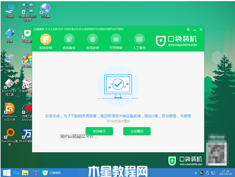The width and height of the screenshot is (235, 177).
Task: Open the hamburger menu in title bar
Action: click(x=188, y=29)
